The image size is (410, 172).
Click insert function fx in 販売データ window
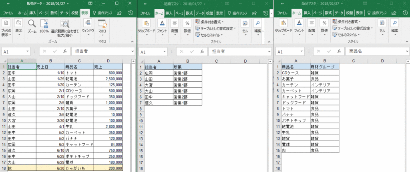65,51
